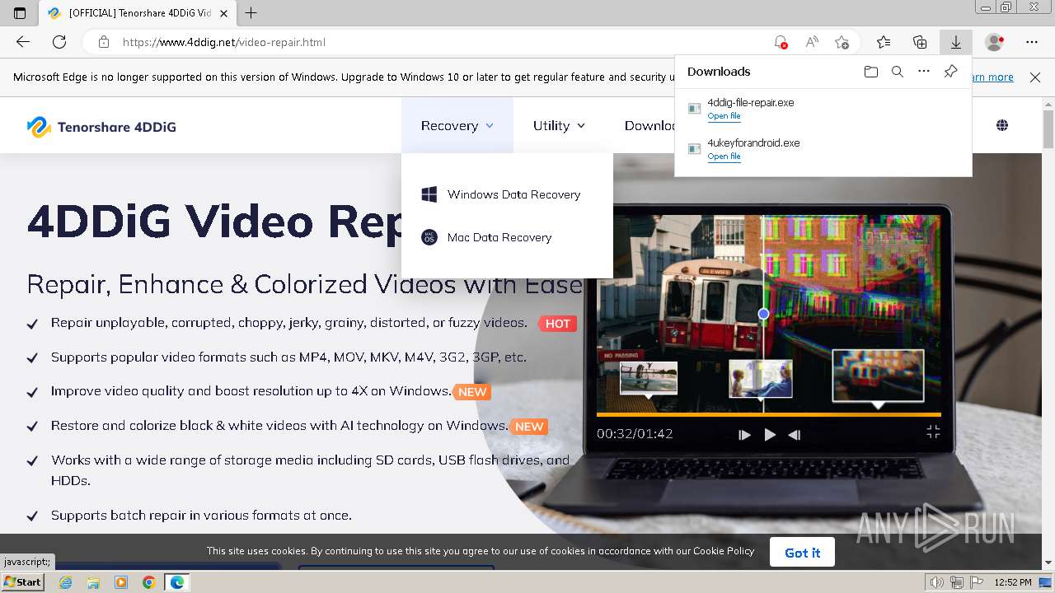
Task: Open Collections icon in toolbar
Action: [920, 42]
